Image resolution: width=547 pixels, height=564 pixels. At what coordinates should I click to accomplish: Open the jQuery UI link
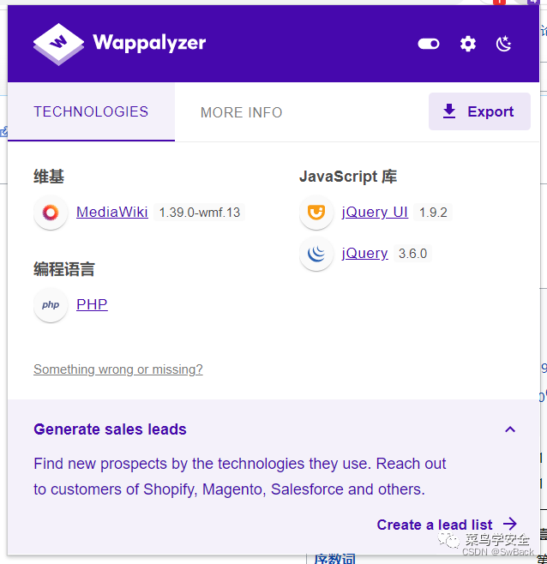375,212
